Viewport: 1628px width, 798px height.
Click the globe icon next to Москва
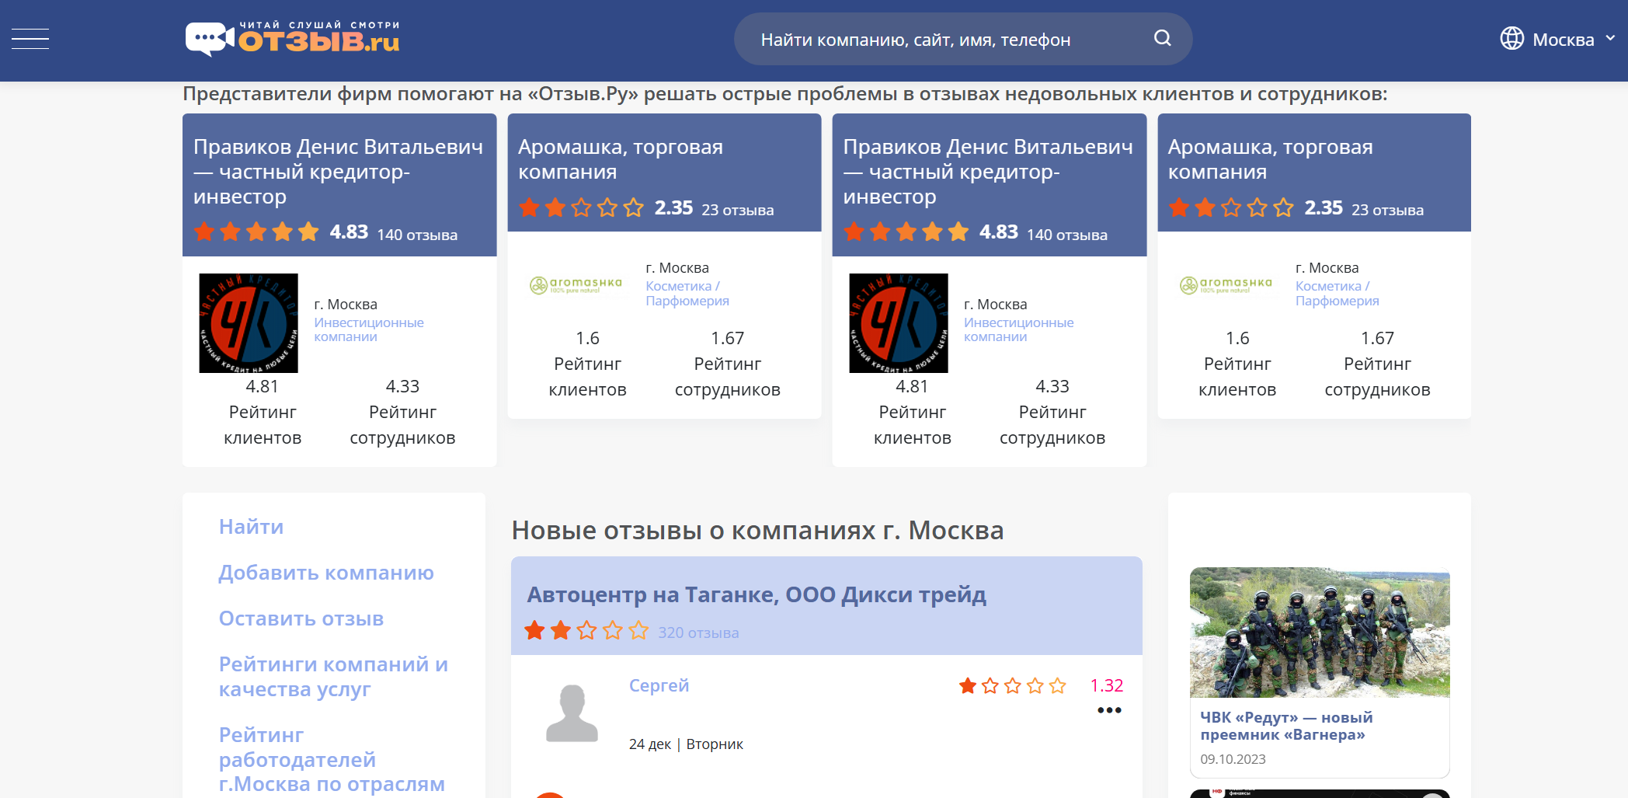(x=1511, y=38)
